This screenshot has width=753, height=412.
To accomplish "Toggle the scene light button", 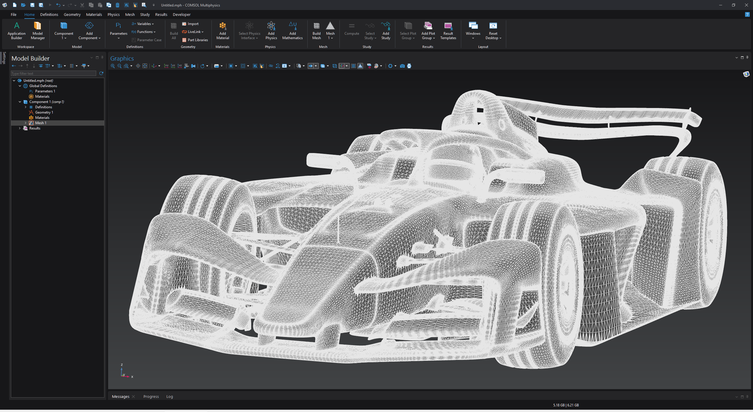I will coord(311,66).
